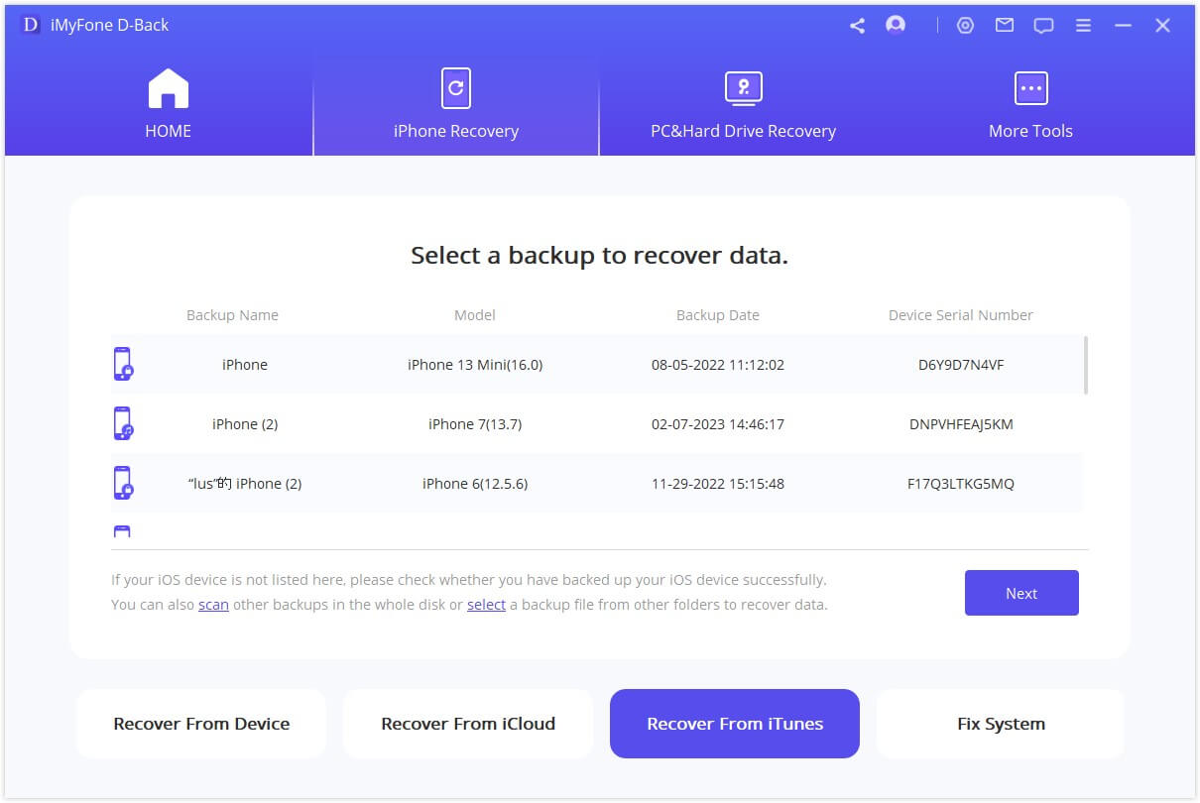Click phone icon of iPhone 7 backup
1200x803 pixels.
[x=123, y=424]
